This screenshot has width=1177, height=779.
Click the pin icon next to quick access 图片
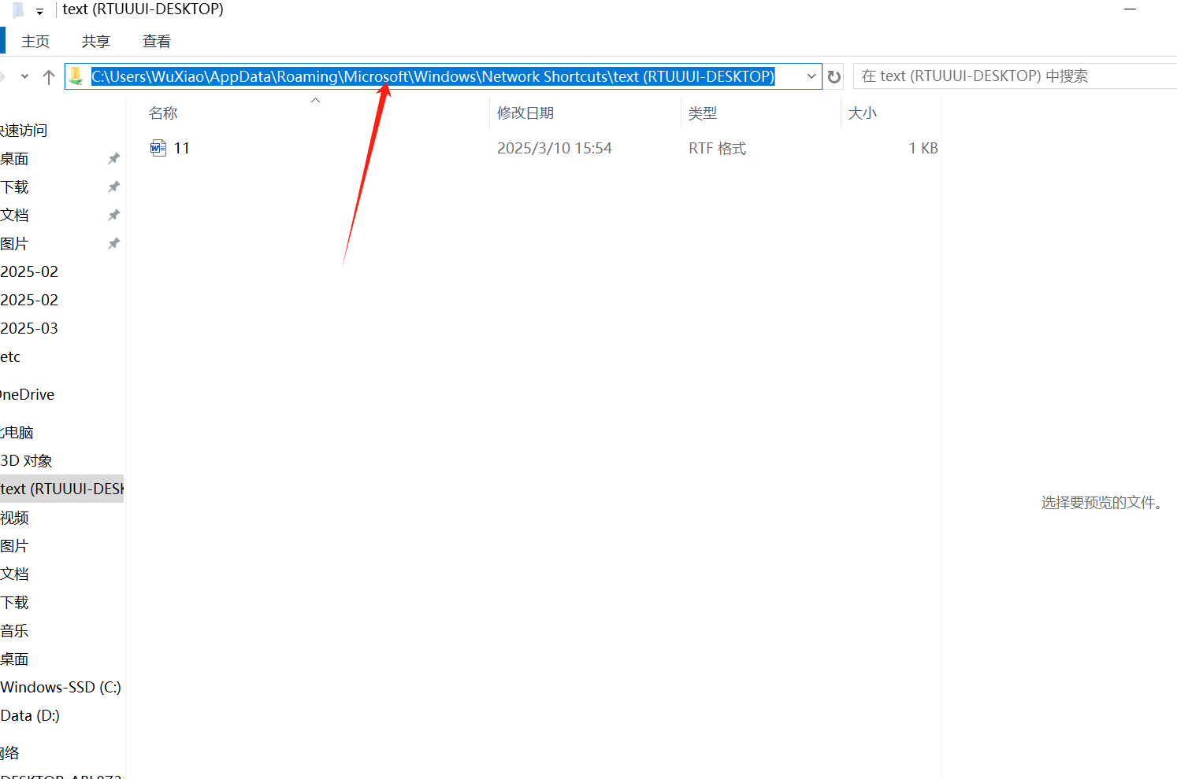113,243
